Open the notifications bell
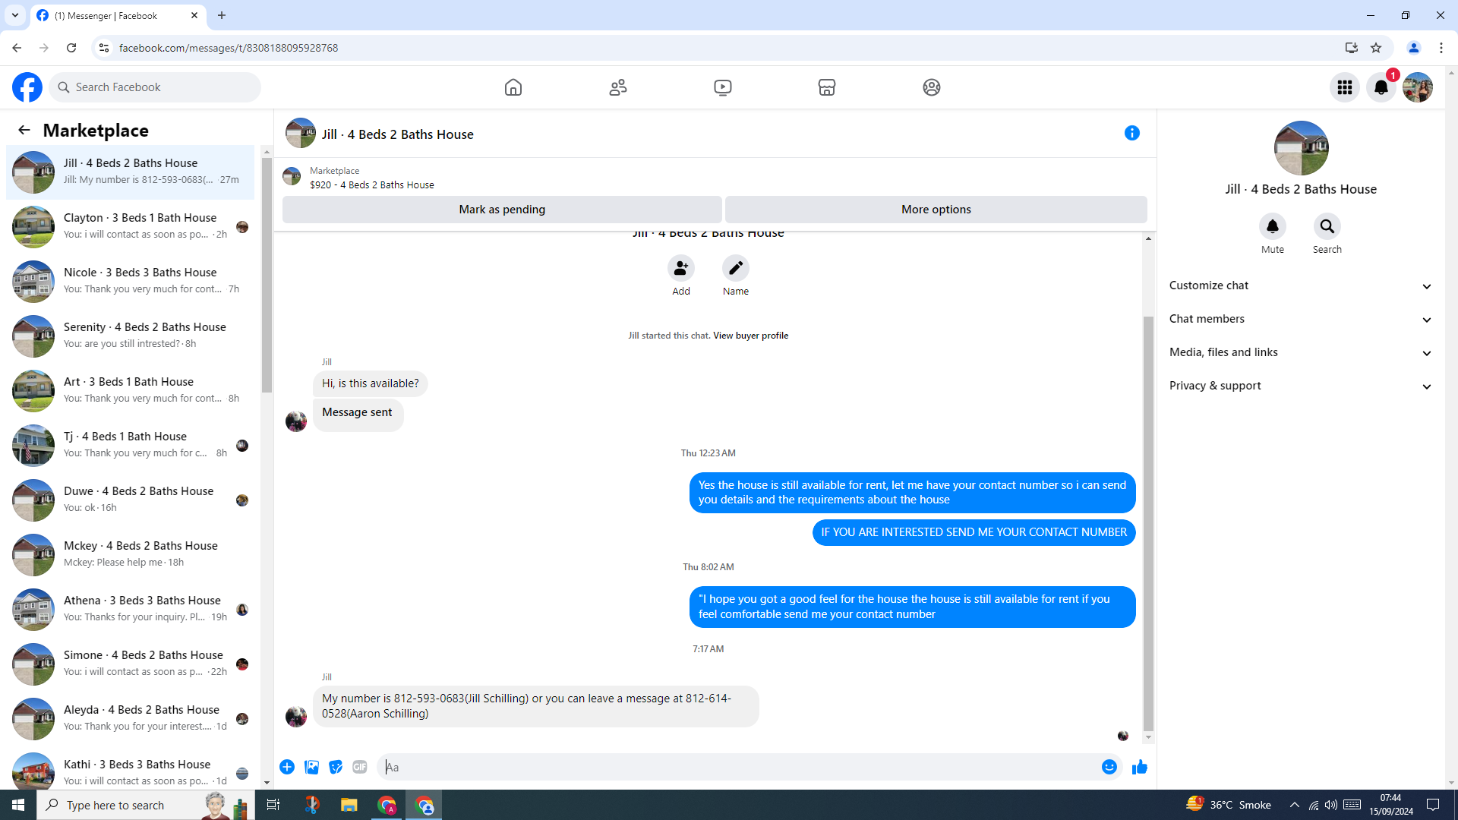The width and height of the screenshot is (1458, 820). point(1381,87)
